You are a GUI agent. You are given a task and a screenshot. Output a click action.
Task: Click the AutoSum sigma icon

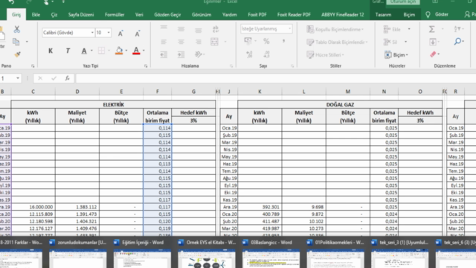[431, 29]
